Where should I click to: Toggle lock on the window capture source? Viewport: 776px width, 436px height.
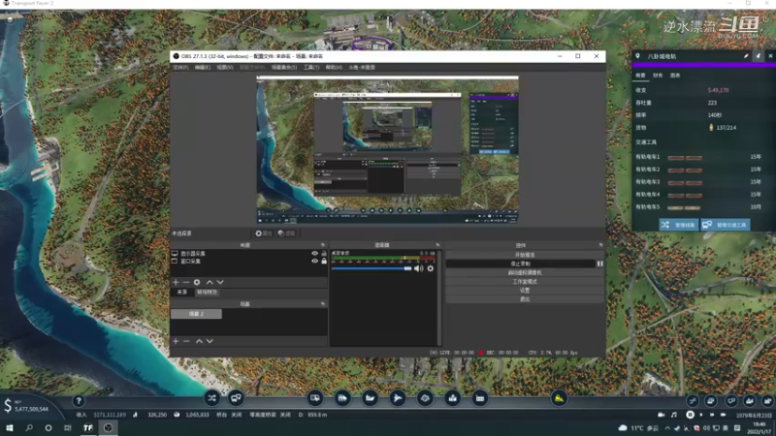324,261
